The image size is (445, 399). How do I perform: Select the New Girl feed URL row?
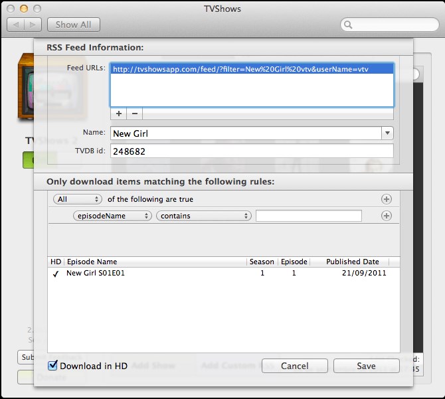252,69
